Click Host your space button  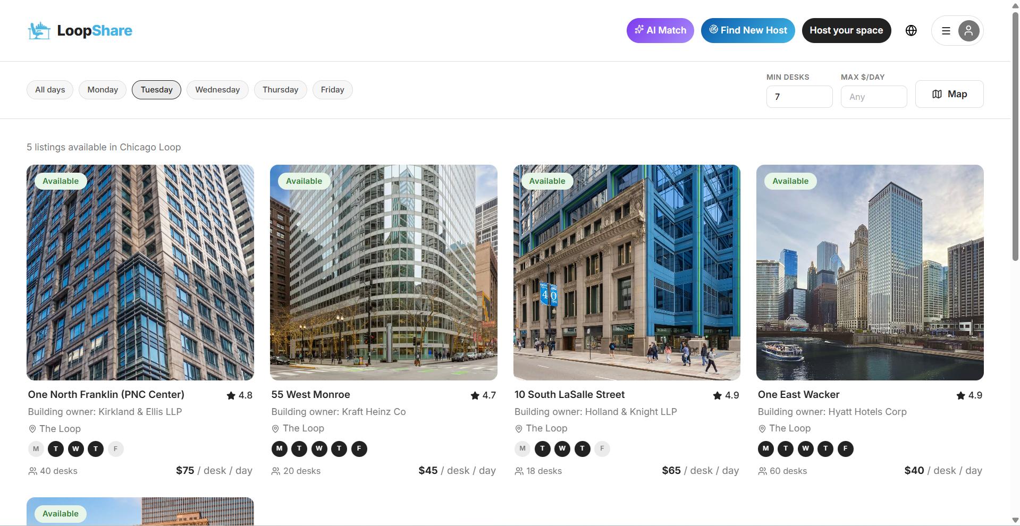(x=846, y=30)
